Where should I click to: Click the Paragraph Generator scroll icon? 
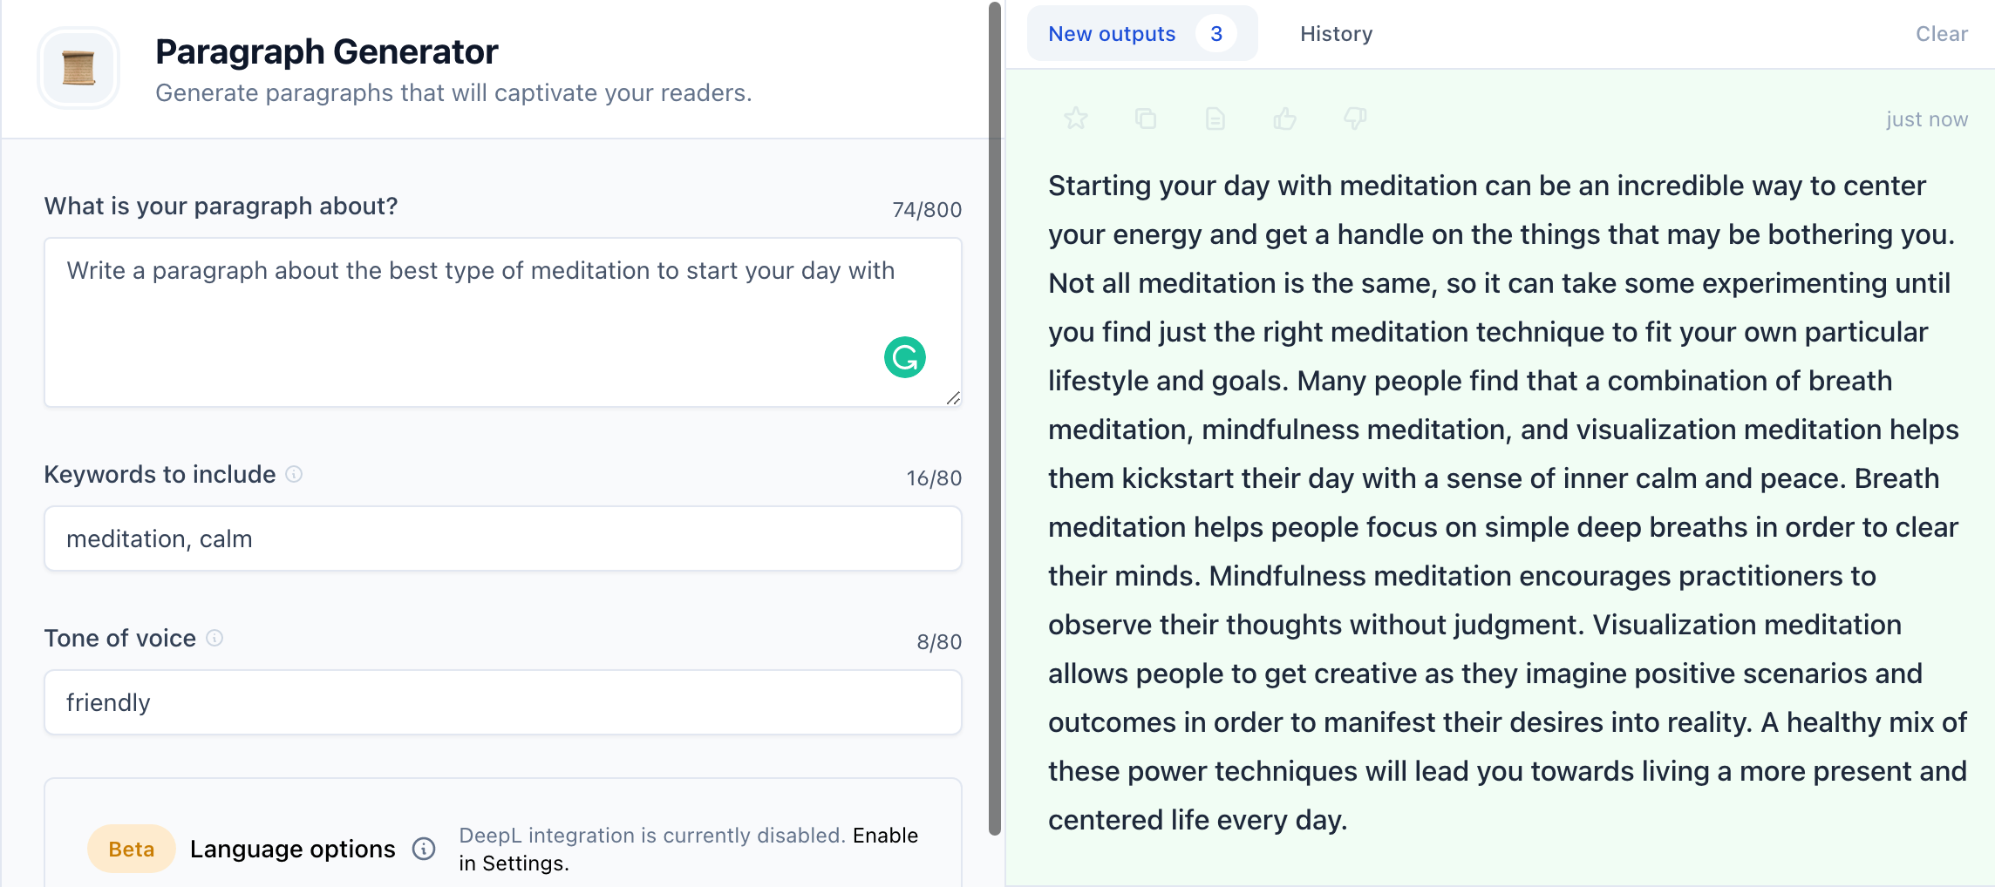click(78, 68)
